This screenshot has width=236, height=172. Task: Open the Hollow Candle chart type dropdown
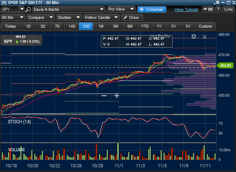coord(101,17)
